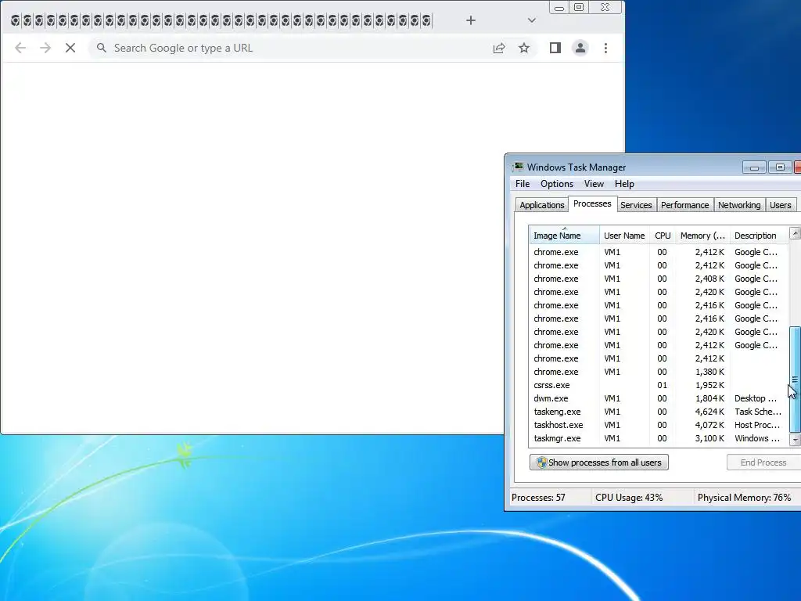This screenshot has width=801, height=601.
Task: Sort by Image Name column
Action: point(564,236)
